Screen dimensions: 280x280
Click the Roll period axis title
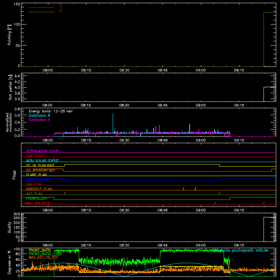click(10, 87)
